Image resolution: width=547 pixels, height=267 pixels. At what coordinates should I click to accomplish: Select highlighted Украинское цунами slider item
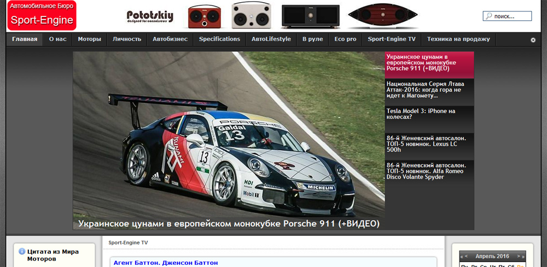point(429,65)
